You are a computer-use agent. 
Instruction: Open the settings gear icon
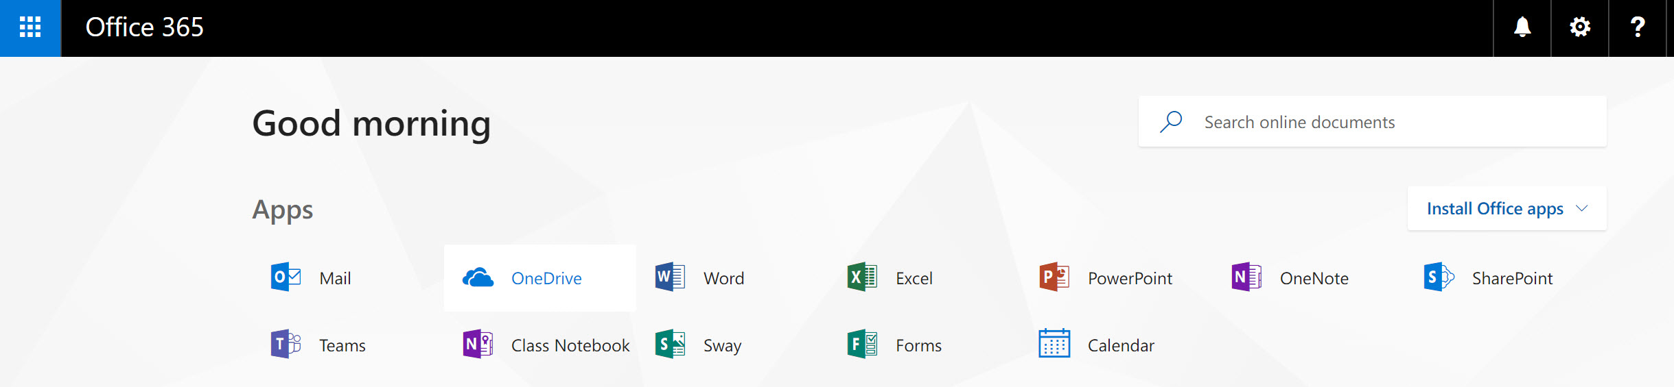[1579, 27]
